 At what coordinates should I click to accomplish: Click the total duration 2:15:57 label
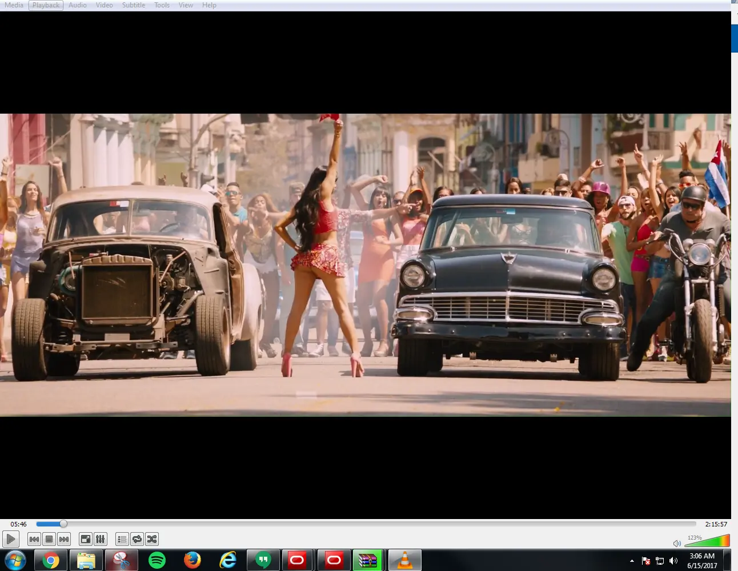716,524
